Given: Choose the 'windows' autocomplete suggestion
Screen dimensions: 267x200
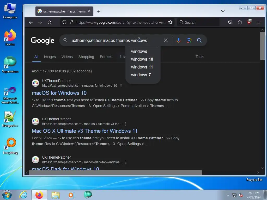Looking at the screenshot, I should pyautogui.click(x=139, y=51).
